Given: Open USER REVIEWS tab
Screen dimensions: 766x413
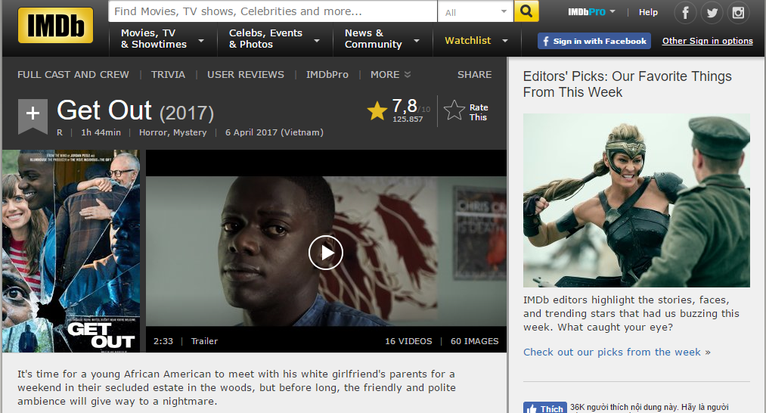Looking at the screenshot, I should (246, 75).
